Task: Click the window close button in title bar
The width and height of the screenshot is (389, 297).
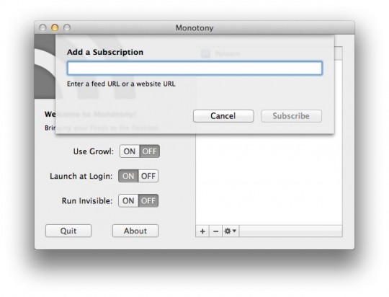Action: (43, 27)
